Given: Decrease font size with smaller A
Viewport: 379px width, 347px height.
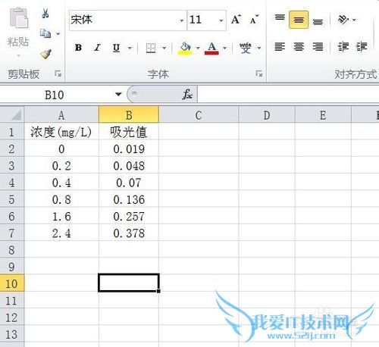Looking at the screenshot, I should click(x=254, y=20).
